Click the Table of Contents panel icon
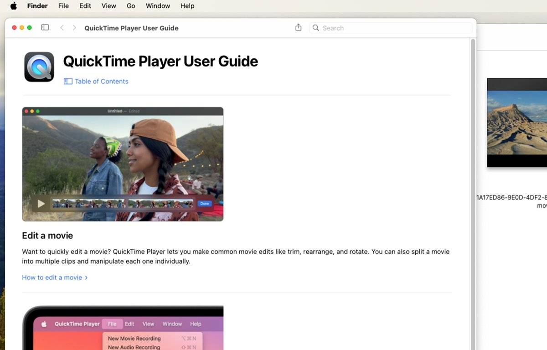Screen dimensions: 547x350 click(x=68, y=81)
